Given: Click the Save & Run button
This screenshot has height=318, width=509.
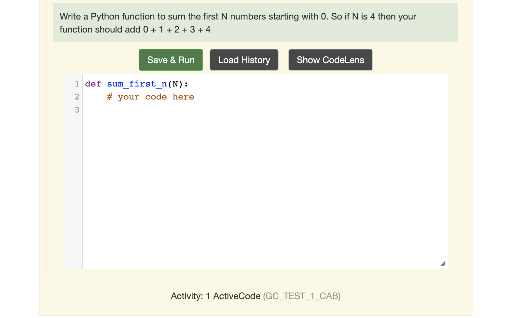Looking at the screenshot, I should point(171,60).
